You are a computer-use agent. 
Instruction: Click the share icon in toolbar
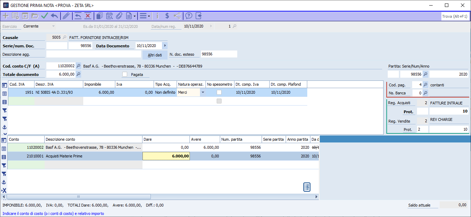coord(177,16)
